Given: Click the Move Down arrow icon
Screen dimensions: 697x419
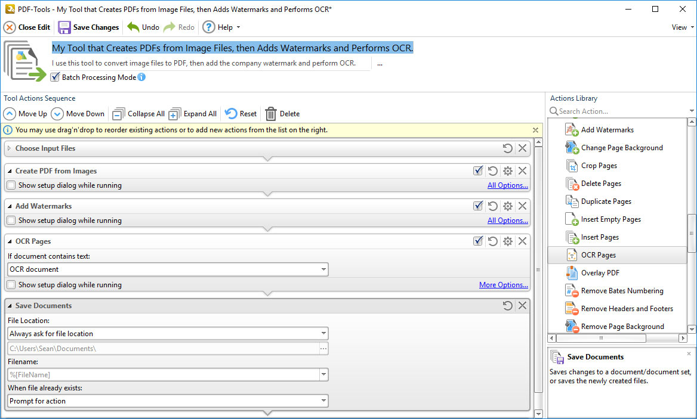Looking at the screenshot, I should (x=57, y=114).
